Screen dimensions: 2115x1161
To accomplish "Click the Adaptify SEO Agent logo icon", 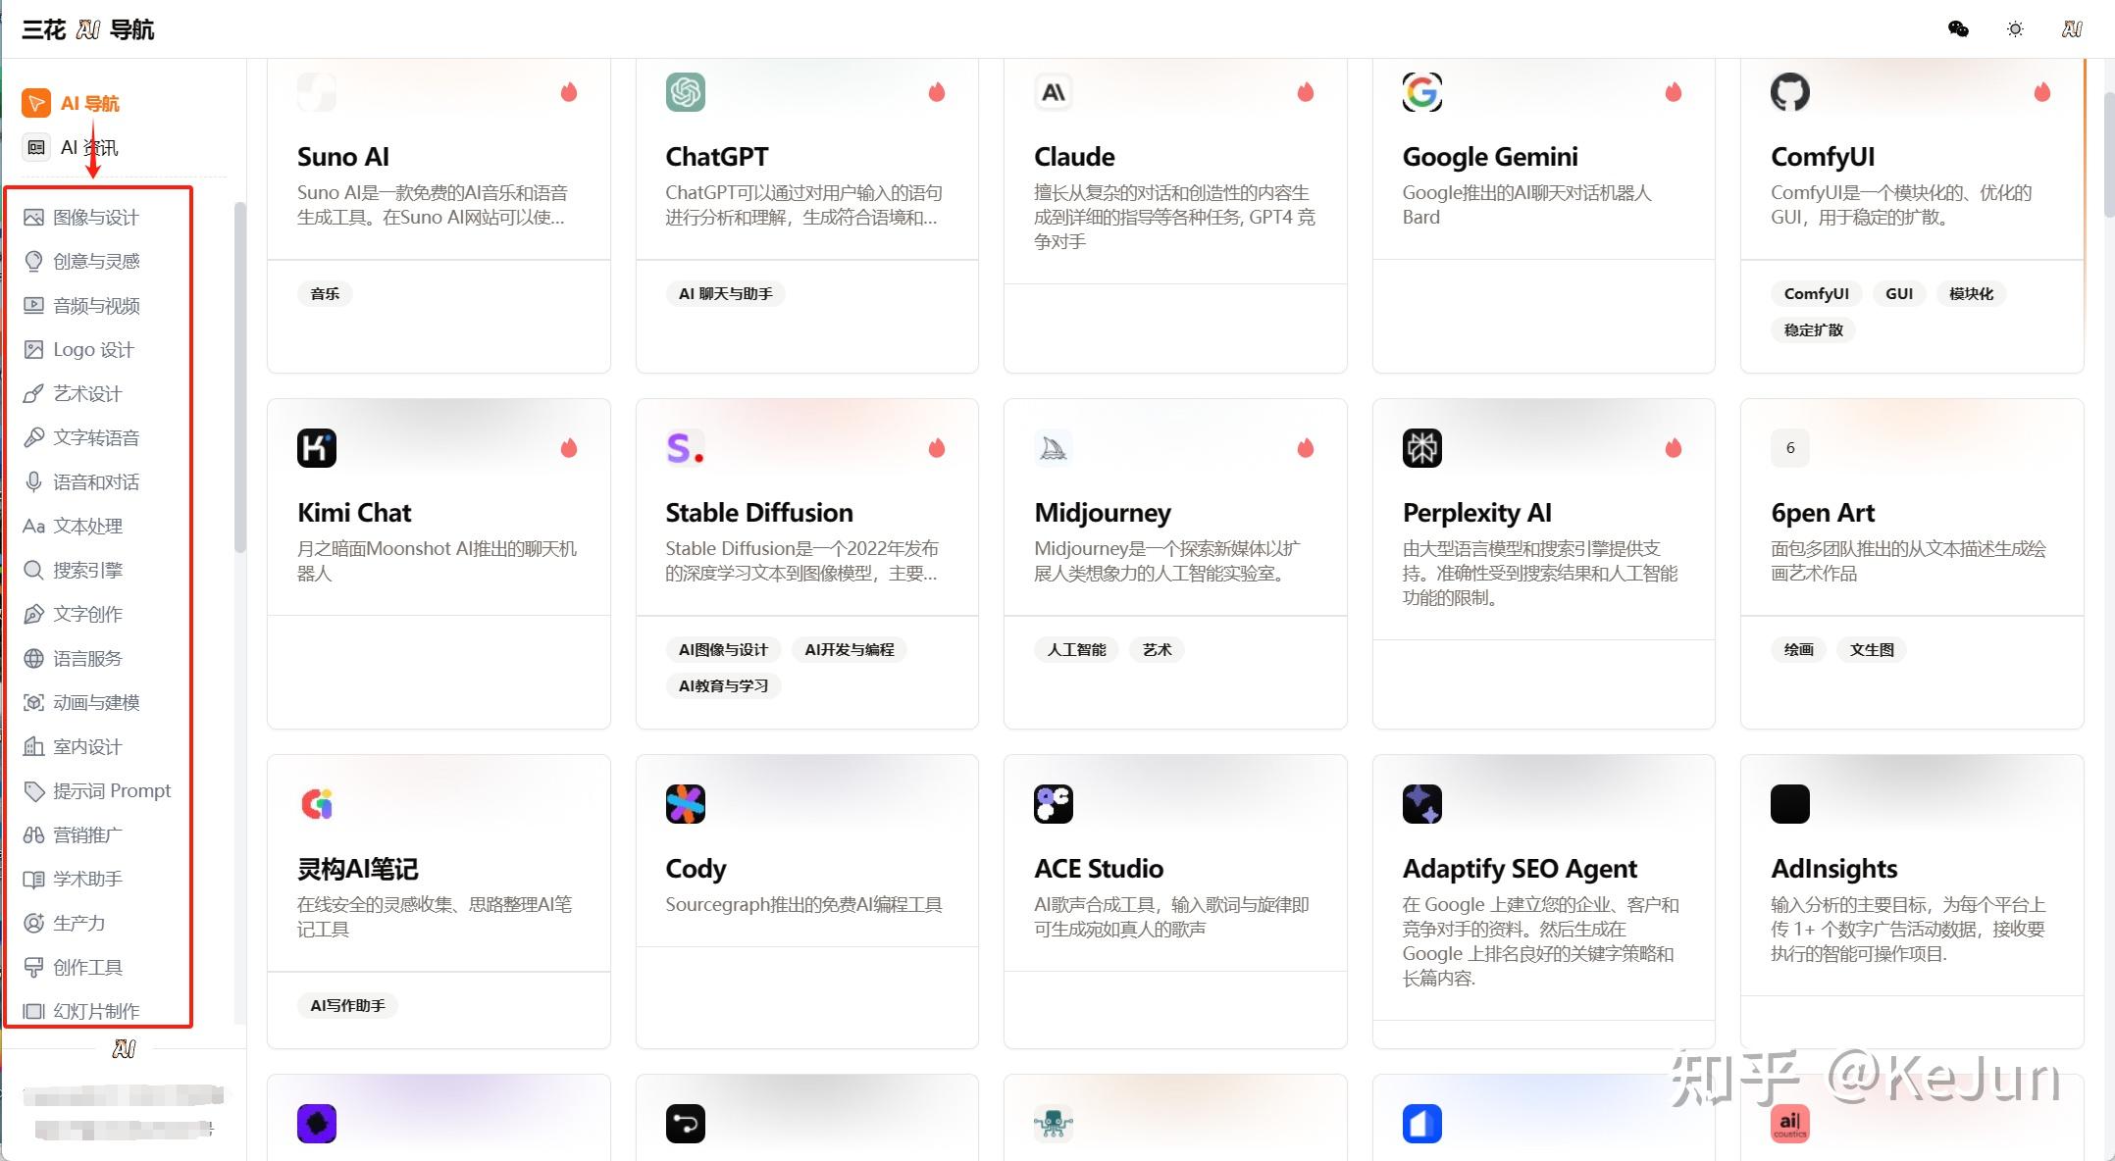I will point(1421,804).
